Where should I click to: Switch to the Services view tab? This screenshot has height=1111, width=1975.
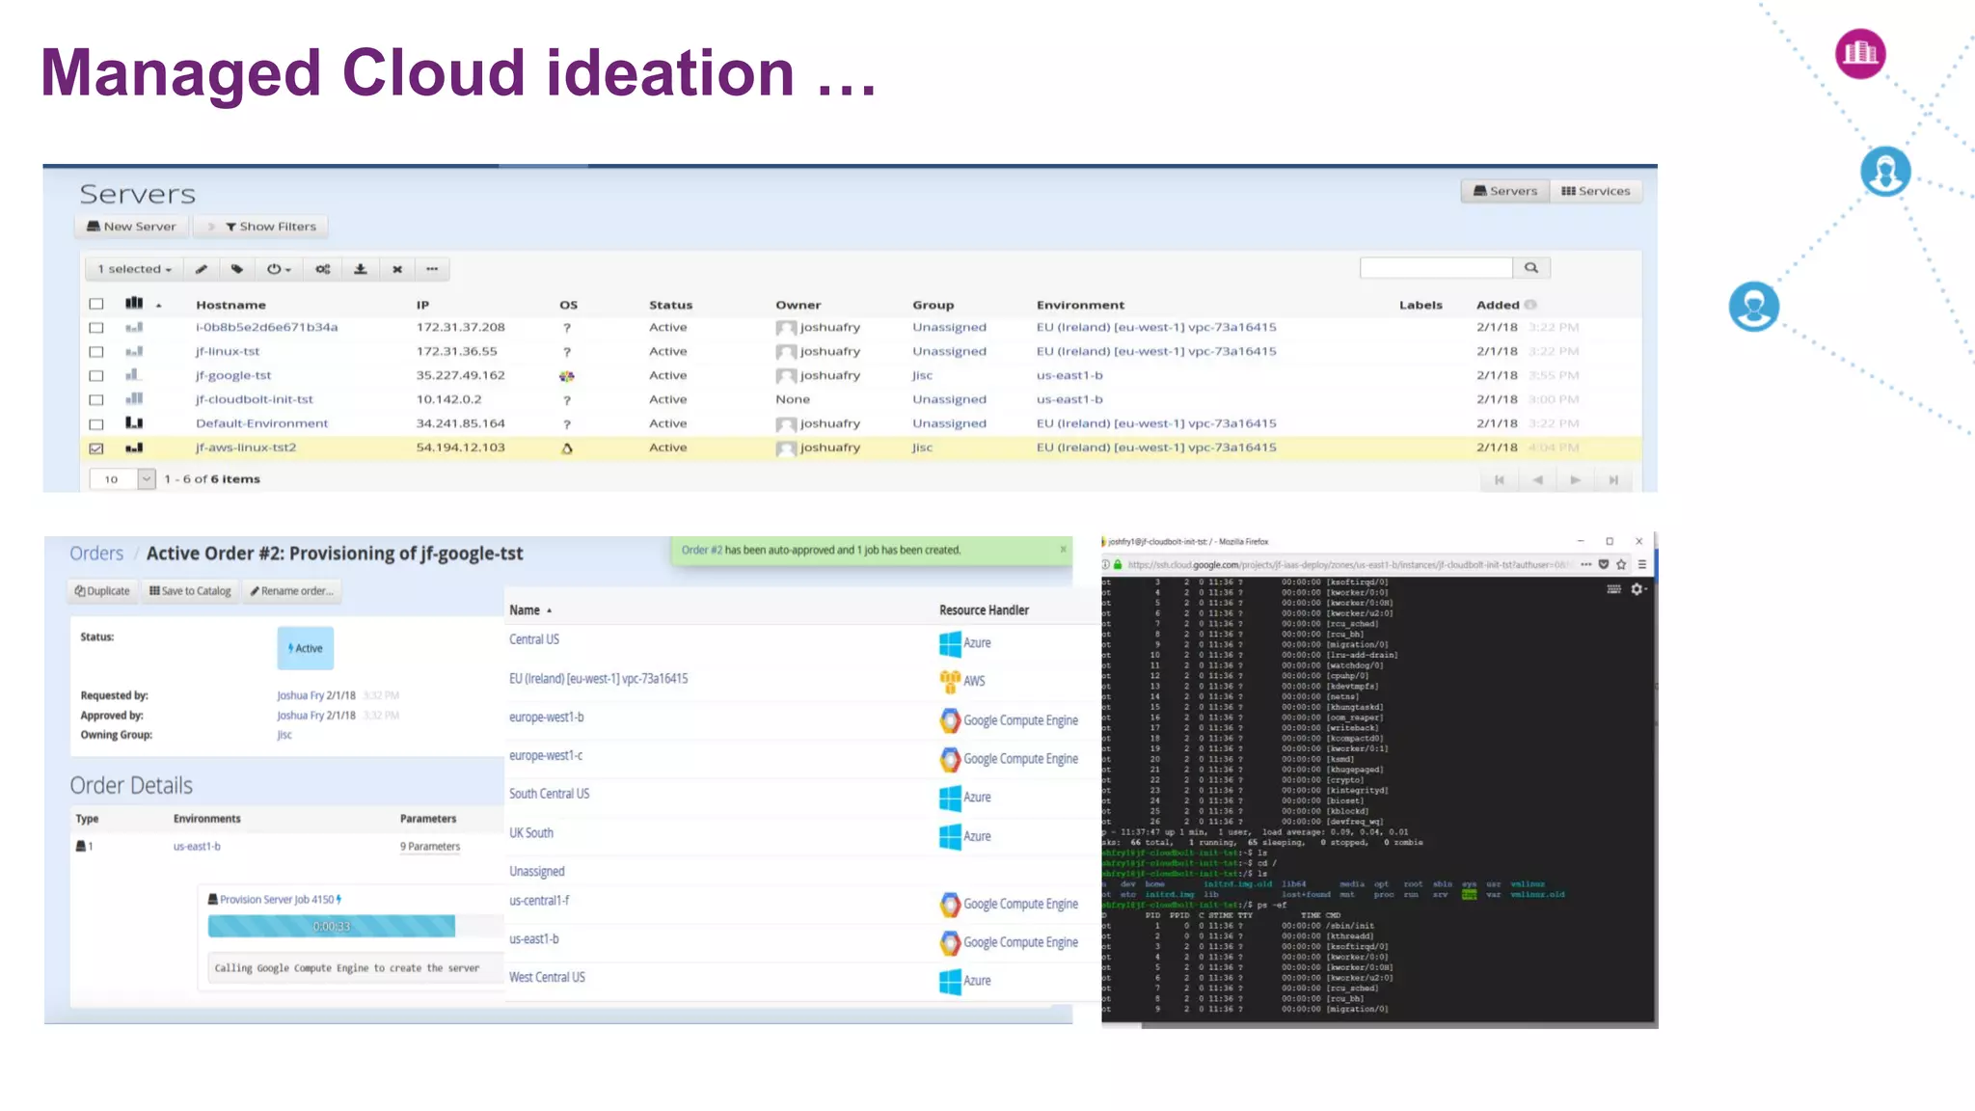click(1596, 191)
